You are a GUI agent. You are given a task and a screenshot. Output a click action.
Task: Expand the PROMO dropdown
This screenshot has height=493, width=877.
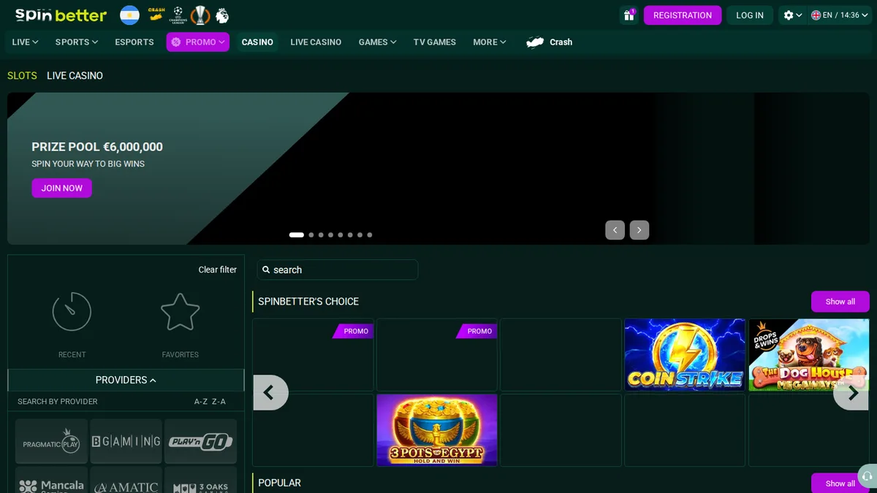point(198,42)
